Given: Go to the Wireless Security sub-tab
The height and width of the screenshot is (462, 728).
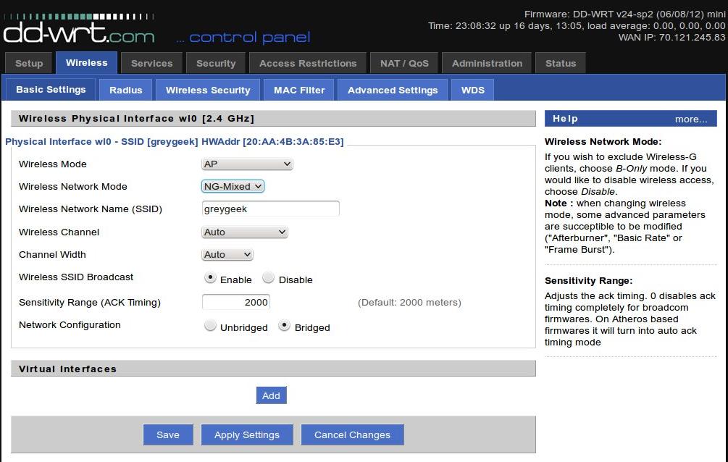Looking at the screenshot, I should [208, 91].
